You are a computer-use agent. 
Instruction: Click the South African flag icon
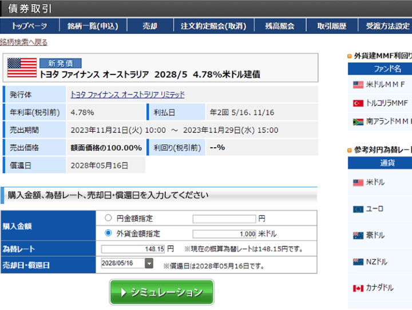(x=358, y=122)
